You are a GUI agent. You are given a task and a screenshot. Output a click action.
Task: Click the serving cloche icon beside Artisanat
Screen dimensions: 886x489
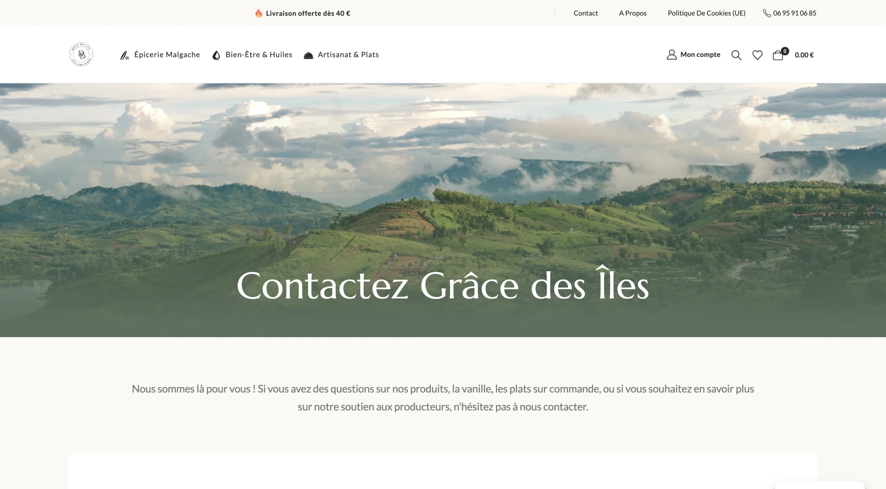coord(308,55)
